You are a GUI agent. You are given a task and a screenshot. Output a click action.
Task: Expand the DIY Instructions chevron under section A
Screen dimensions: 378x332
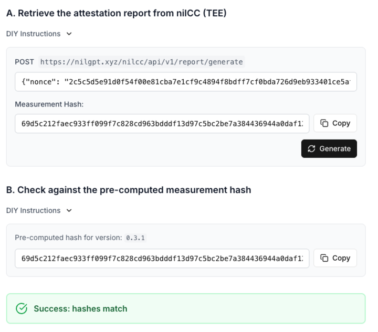pos(69,34)
